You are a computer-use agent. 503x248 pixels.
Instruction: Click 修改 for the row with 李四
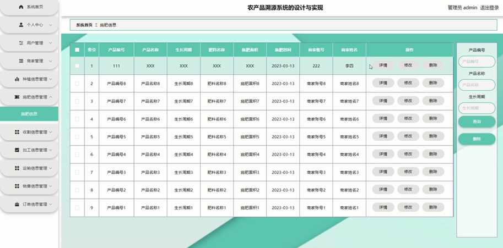click(408, 65)
